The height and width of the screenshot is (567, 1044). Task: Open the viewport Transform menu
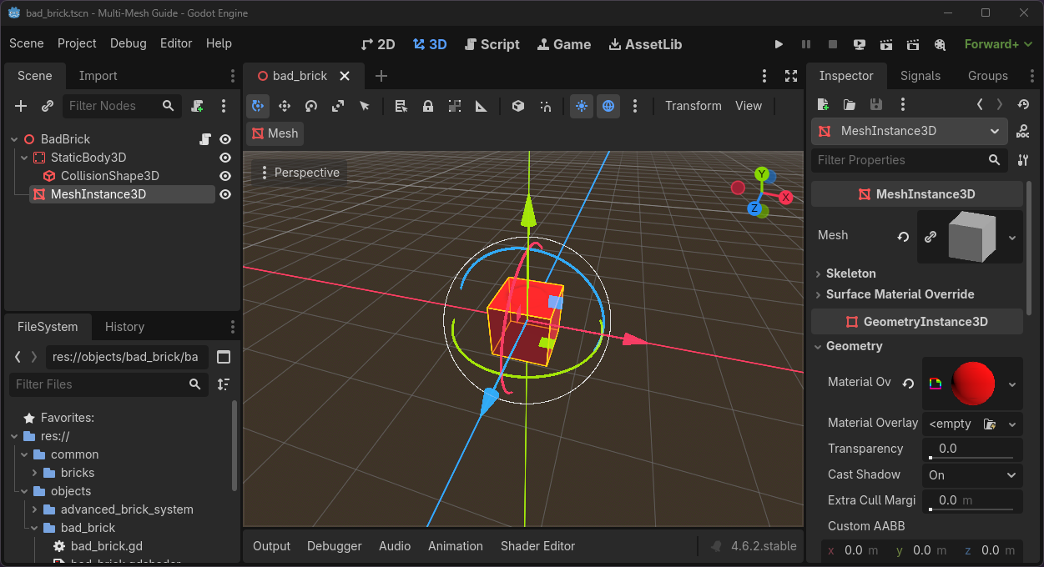(x=693, y=106)
